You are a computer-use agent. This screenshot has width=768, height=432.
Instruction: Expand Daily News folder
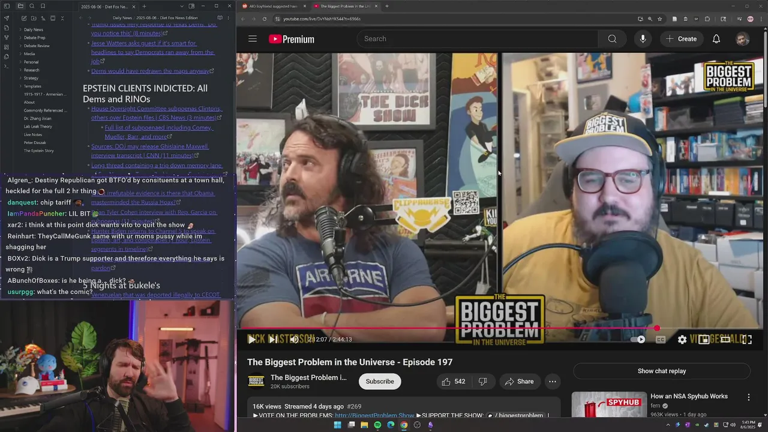click(33, 29)
